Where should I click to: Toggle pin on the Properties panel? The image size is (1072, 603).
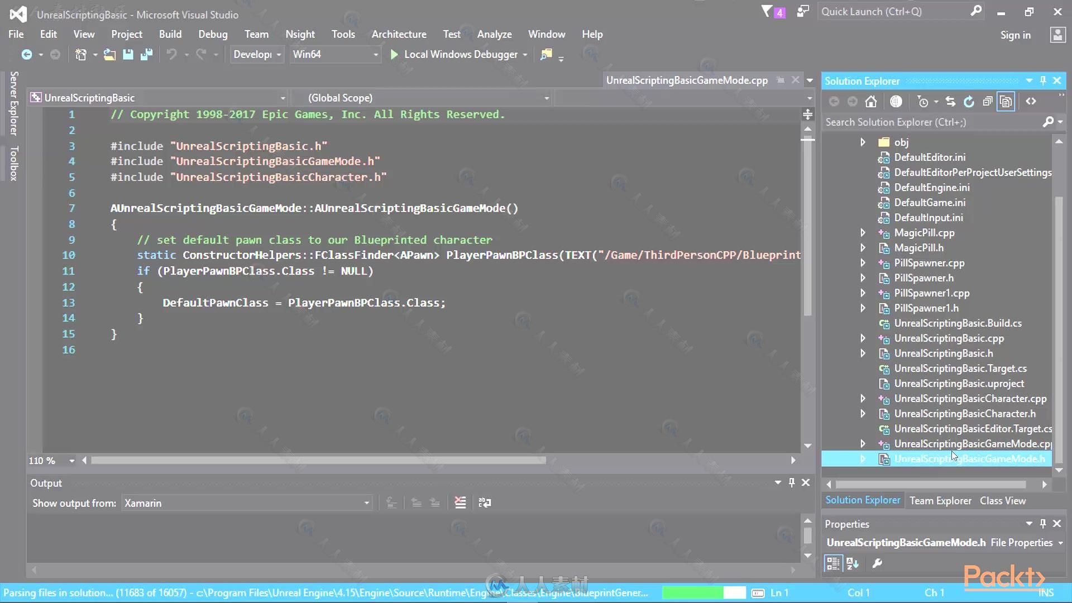point(1043,524)
